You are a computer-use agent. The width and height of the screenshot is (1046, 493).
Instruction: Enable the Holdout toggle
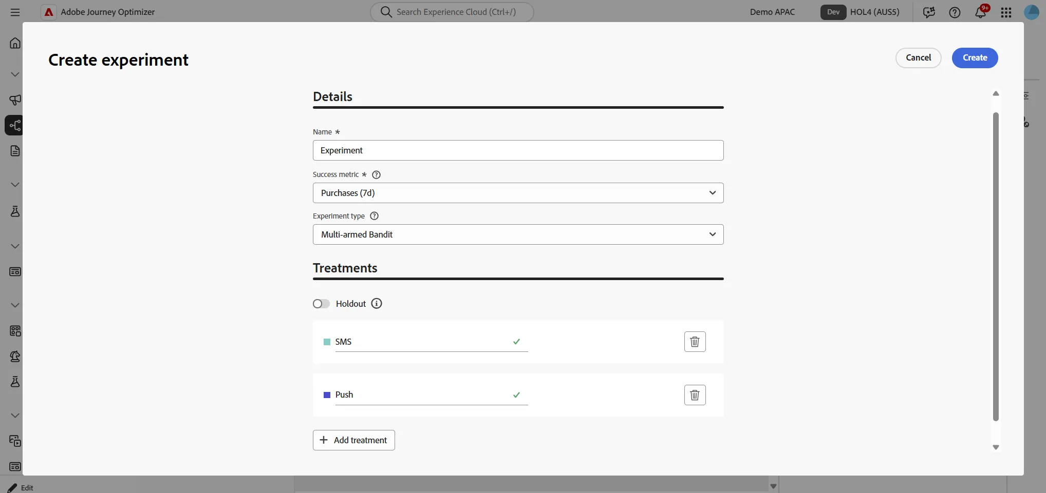[321, 304]
